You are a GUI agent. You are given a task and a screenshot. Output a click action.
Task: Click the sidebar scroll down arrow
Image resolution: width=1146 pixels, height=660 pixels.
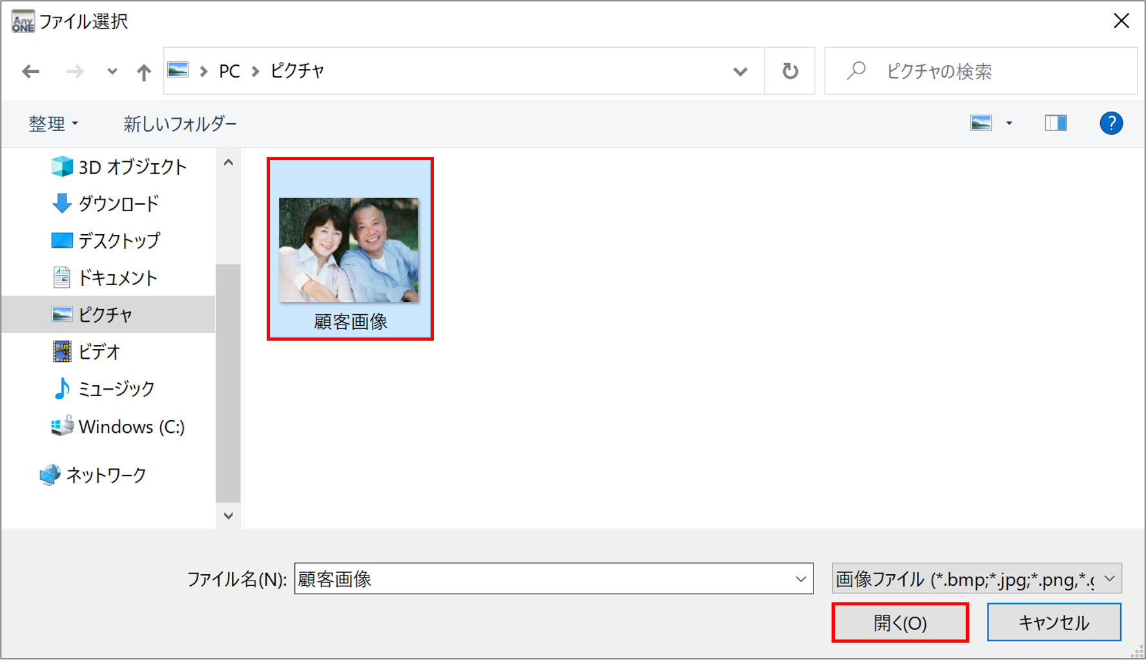coord(229,515)
